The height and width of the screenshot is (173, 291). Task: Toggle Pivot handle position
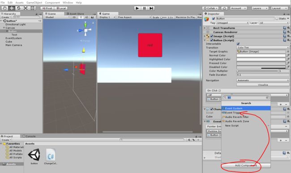[47, 8]
